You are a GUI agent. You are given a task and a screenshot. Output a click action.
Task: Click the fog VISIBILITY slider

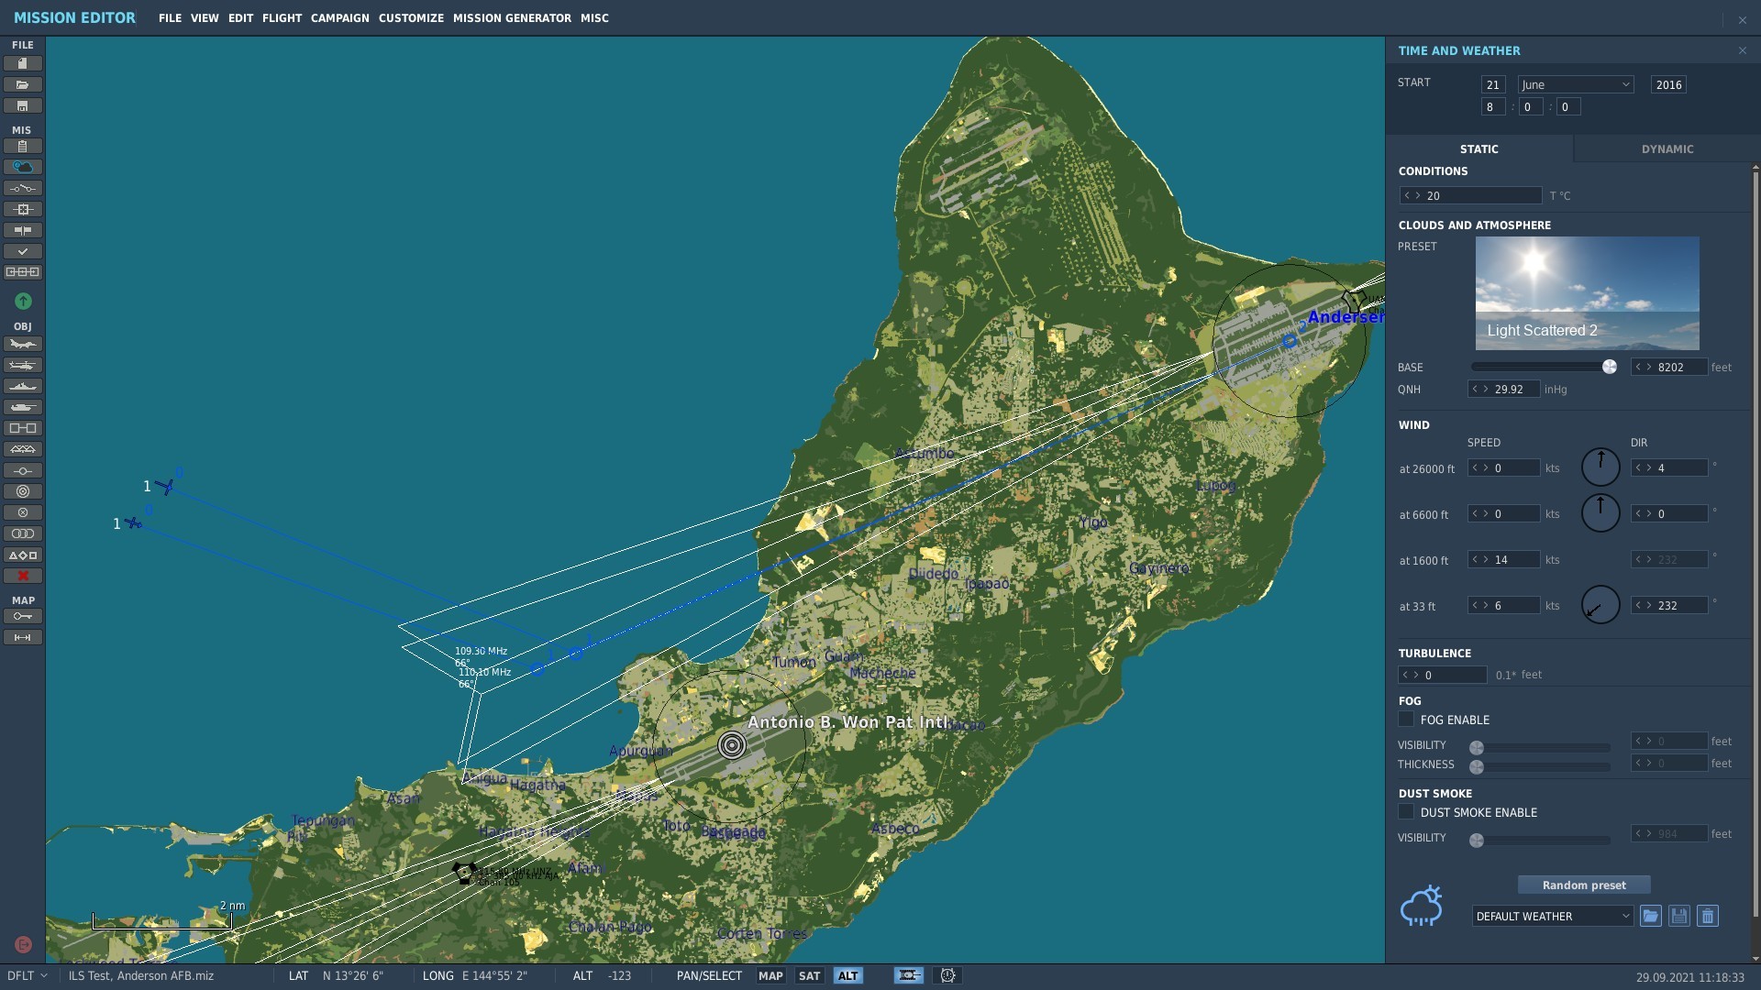tap(1541, 747)
